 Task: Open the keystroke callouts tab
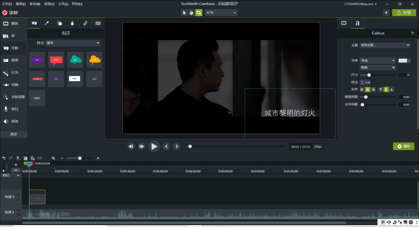coord(98,23)
